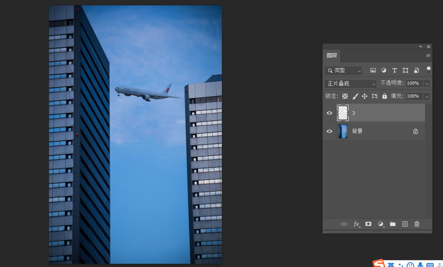Click the lock icon on 背景 layer
This screenshot has width=443, height=267.
coord(416,131)
